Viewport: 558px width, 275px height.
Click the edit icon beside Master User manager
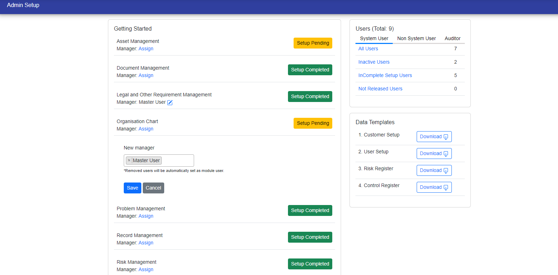[x=170, y=103]
